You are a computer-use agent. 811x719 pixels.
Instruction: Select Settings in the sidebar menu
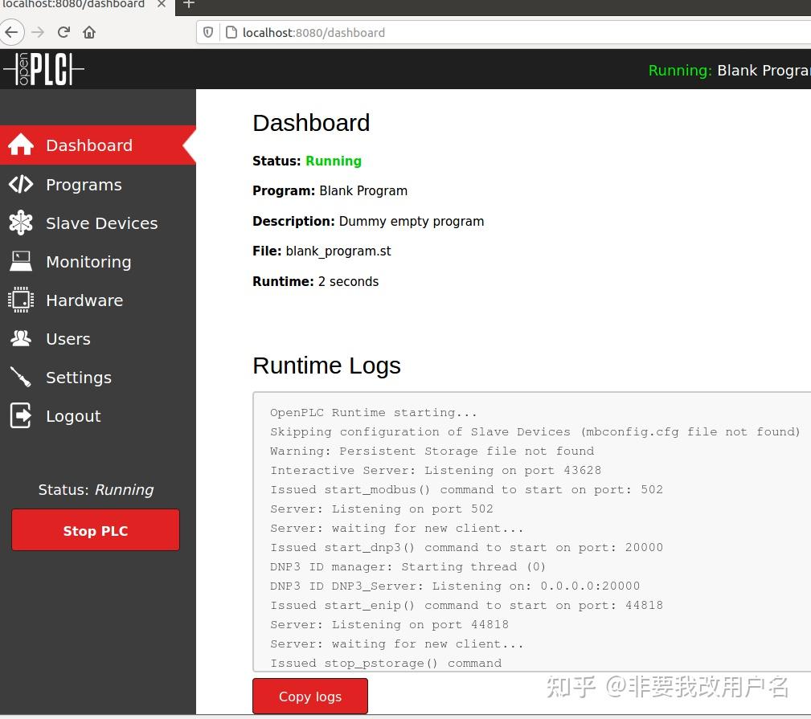click(x=79, y=377)
